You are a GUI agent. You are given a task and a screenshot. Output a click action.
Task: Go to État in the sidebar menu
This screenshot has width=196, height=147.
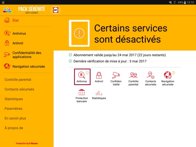(x=16, y=20)
